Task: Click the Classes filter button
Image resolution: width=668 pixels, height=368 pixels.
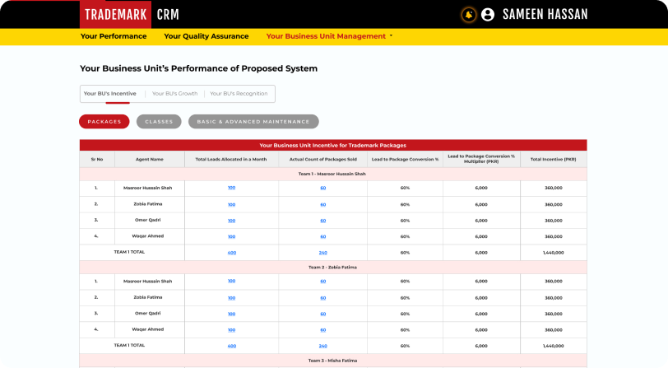Action: (159, 122)
